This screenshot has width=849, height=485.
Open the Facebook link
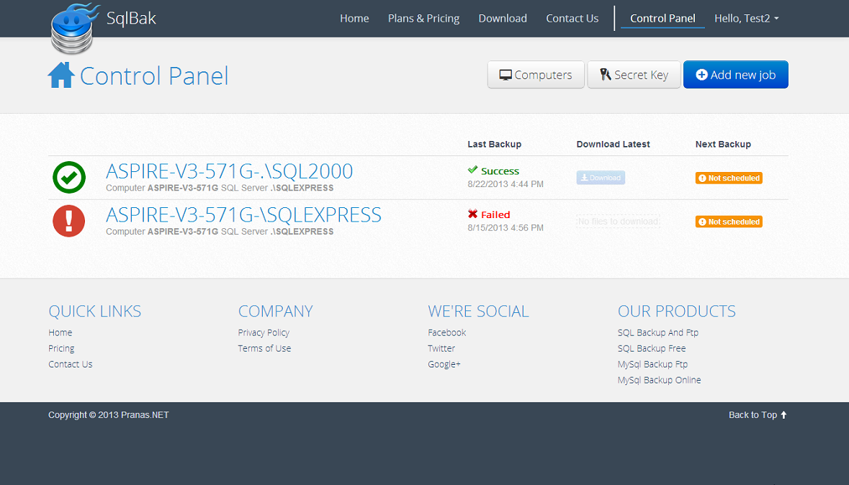coord(446,332)
